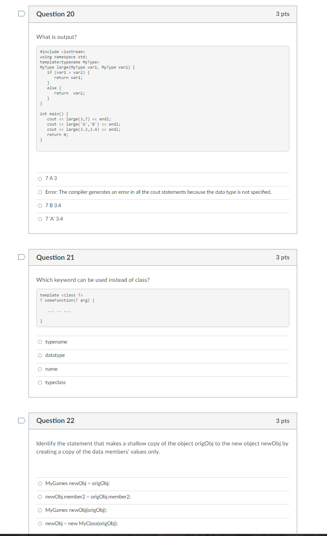Click the code sample in Question 20
Image resolution: width=327 pixels, height=536 pixels.
pyautogui.click(x=162, y=98)
